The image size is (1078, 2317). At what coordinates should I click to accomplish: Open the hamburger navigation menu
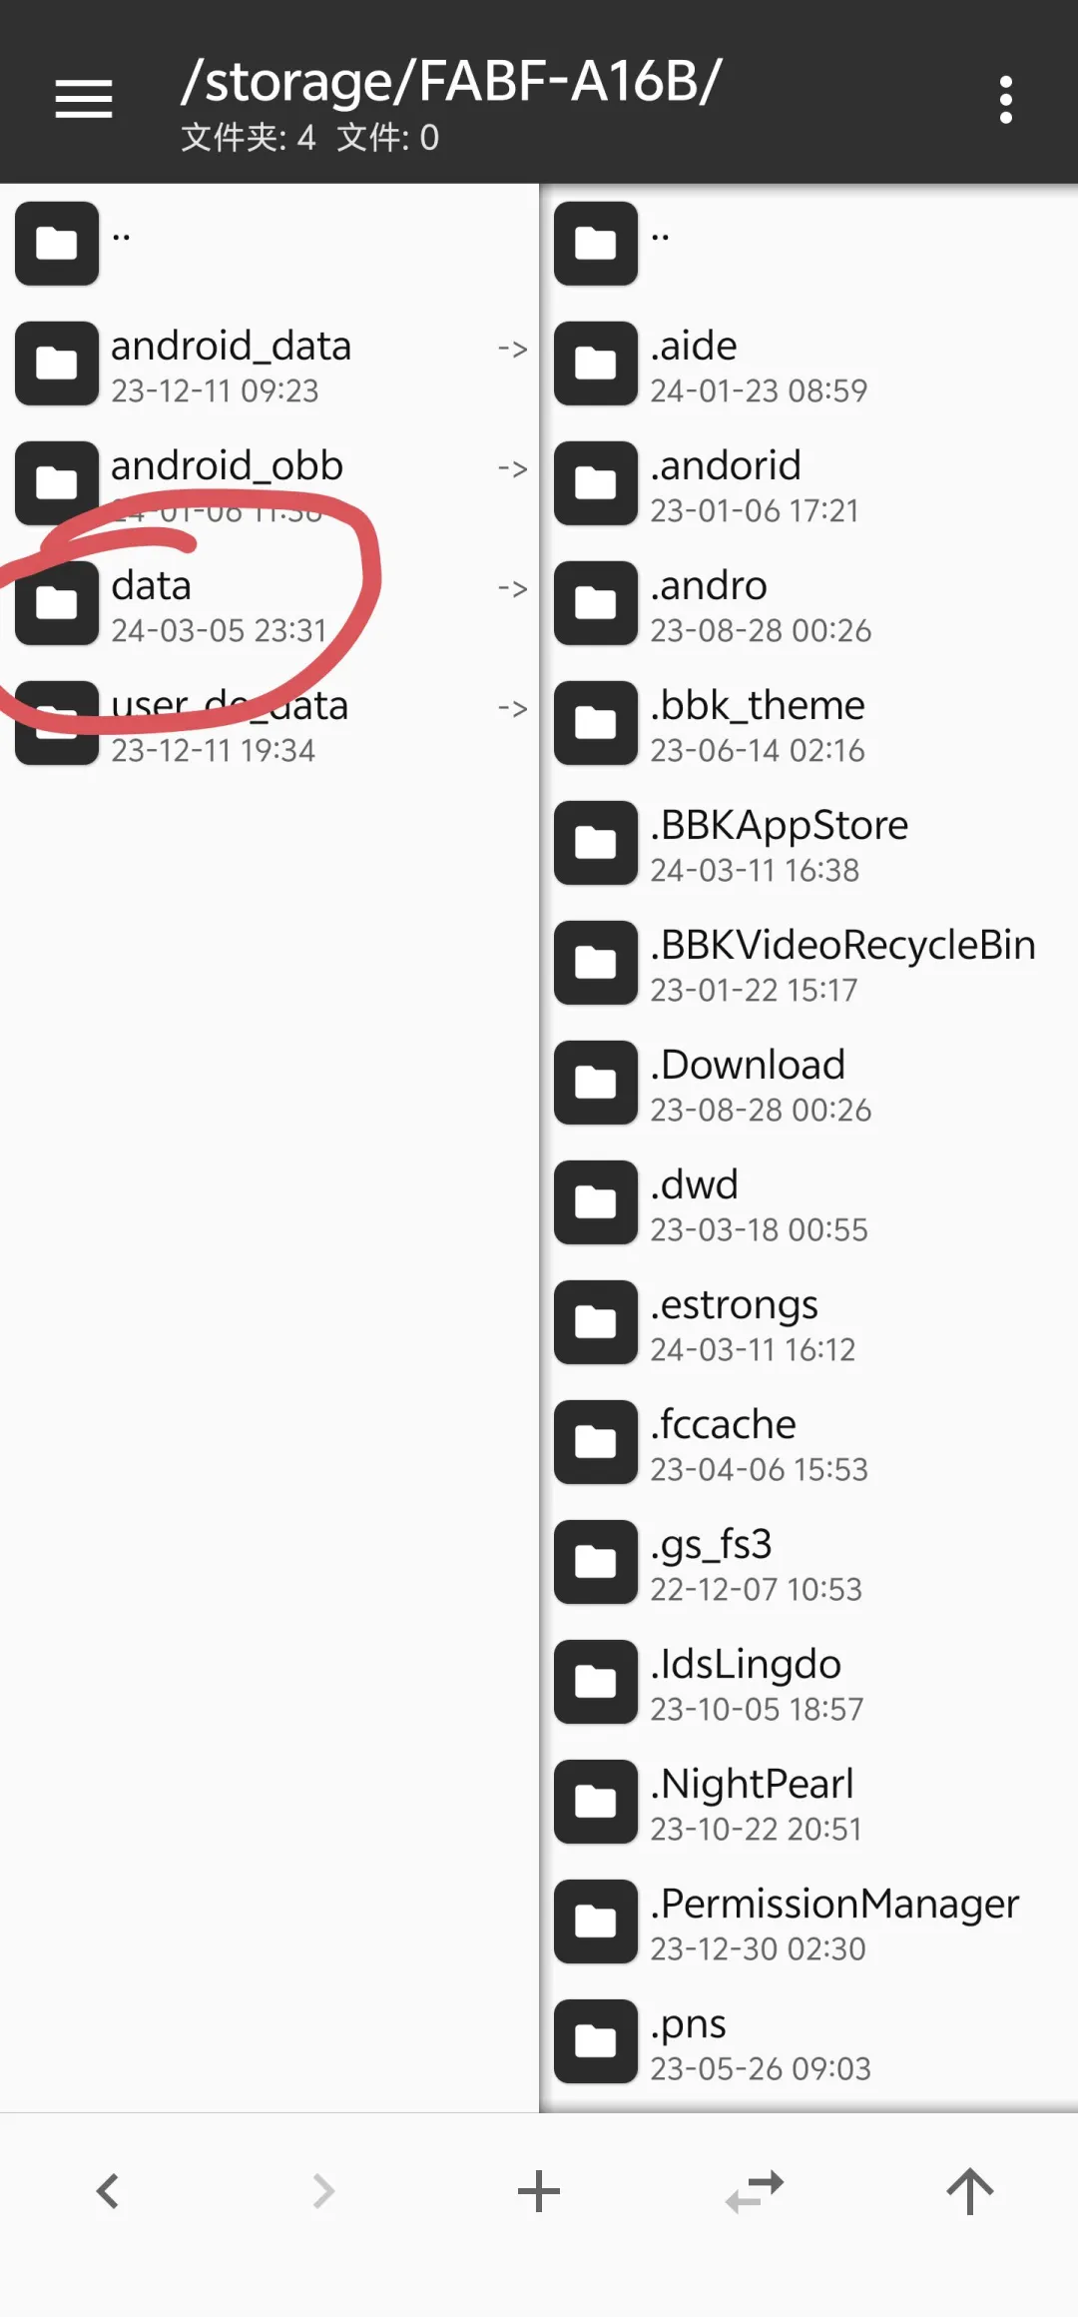click(x=84, y=99)
